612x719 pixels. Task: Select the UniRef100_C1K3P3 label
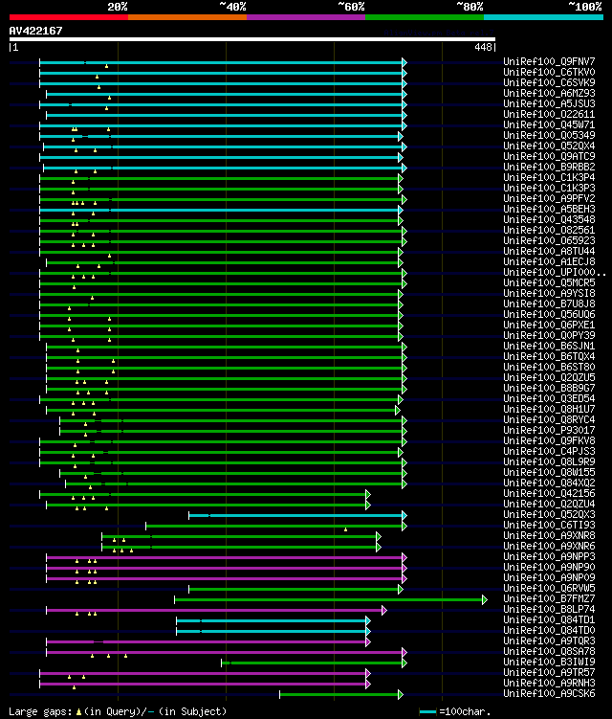(x=549, y=188)
